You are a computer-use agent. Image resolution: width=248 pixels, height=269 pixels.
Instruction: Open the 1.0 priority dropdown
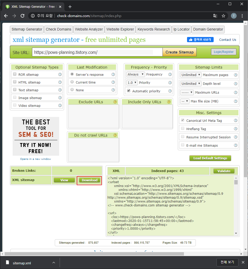pos(132,83)
